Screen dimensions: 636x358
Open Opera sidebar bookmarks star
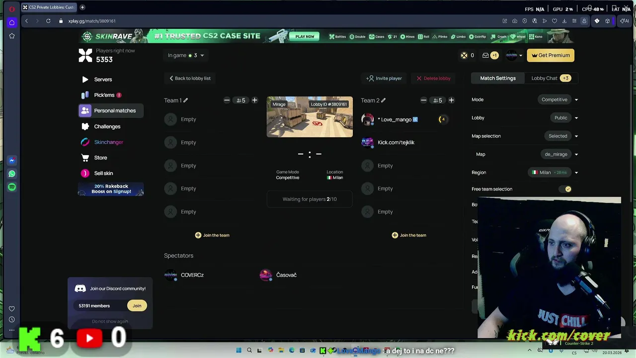[12, 36]
